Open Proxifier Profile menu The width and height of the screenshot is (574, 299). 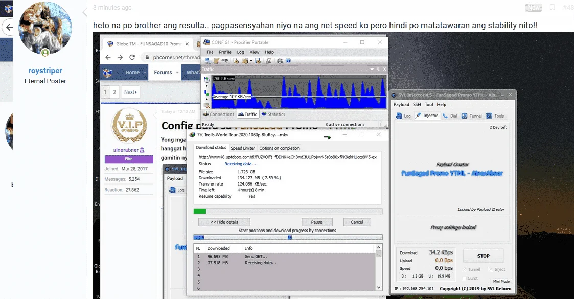(x=225, y=52)
